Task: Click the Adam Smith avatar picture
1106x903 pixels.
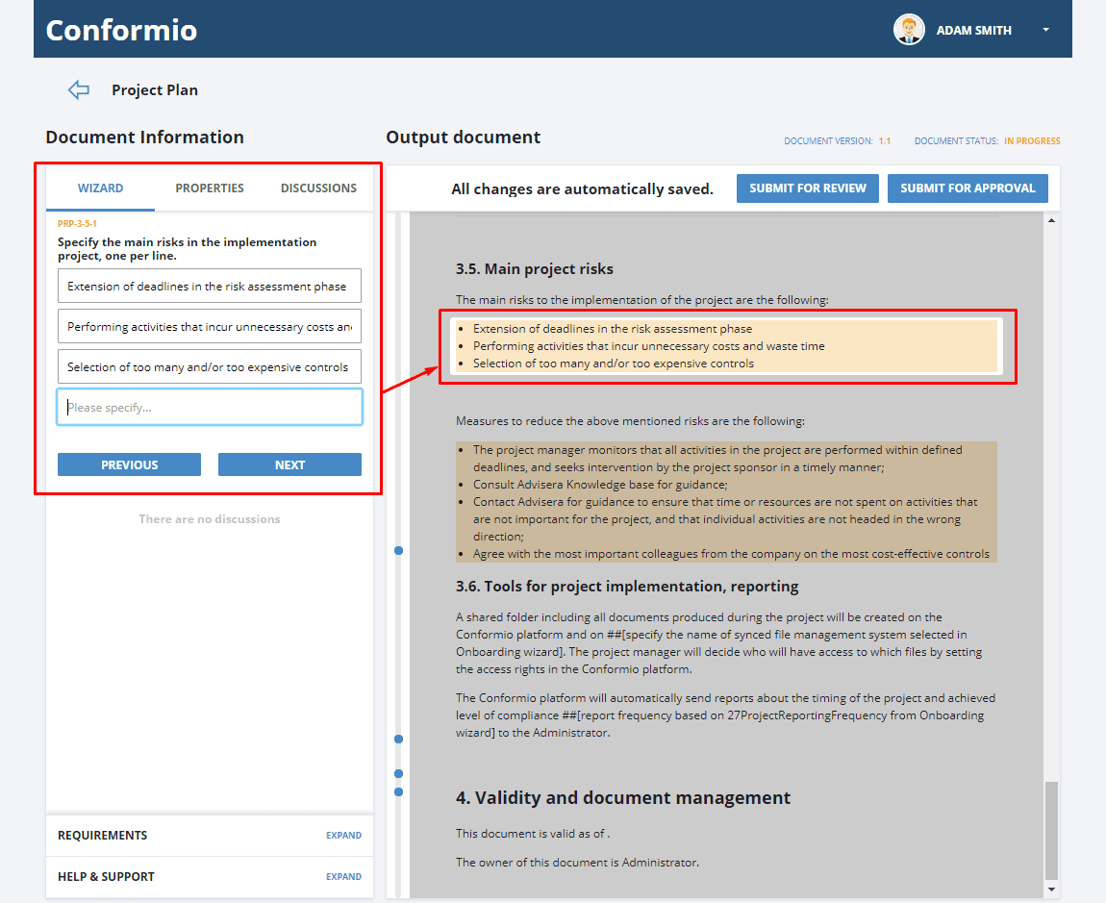Action: 909,30
